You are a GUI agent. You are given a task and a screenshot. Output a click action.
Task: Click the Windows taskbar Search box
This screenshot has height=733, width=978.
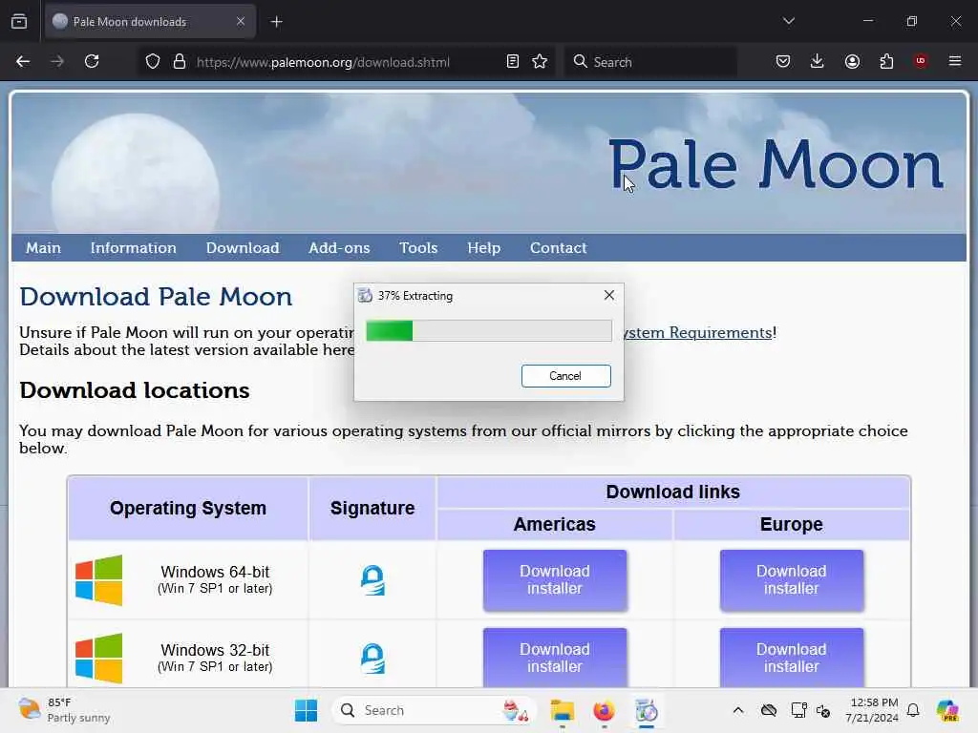(x=435, y=710)
